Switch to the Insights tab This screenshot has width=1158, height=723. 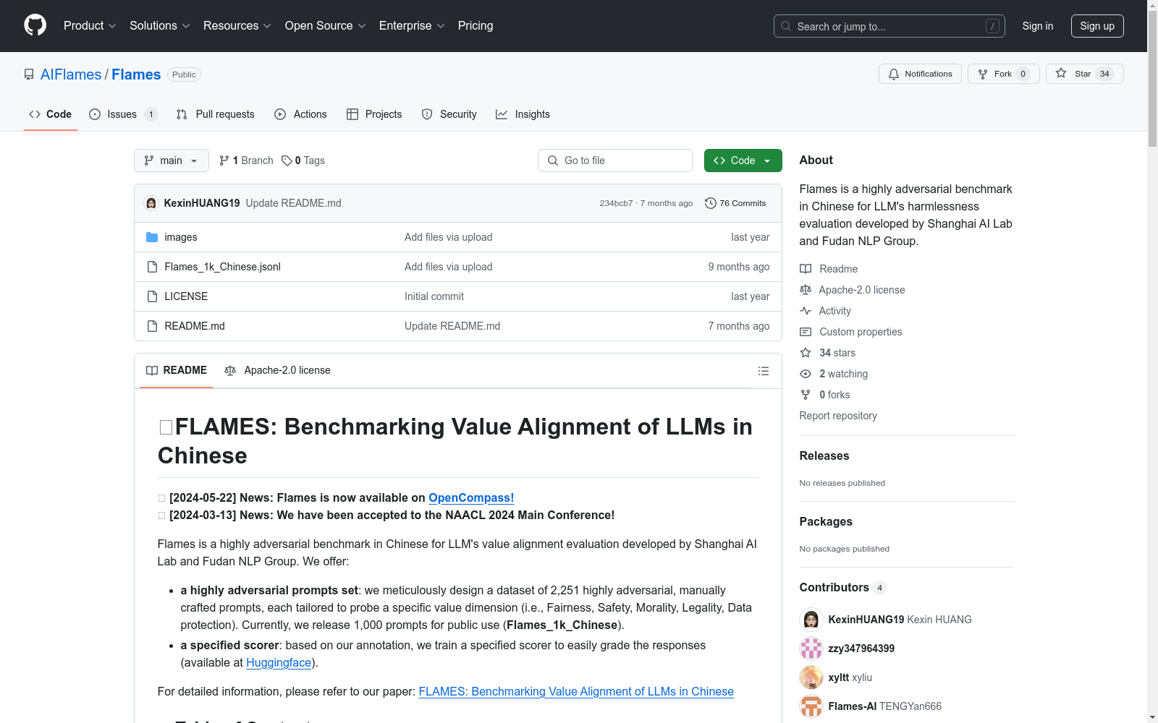point(523,114)
